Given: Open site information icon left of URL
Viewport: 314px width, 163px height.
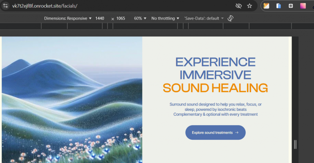Looking at the screenshot, I should [5, 6].
